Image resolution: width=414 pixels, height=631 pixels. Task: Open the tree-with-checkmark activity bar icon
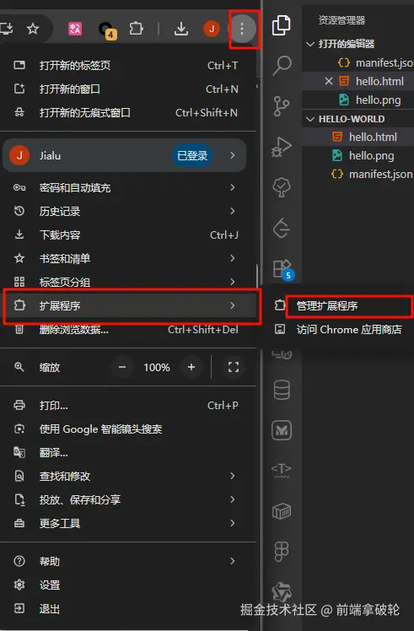tap(282, 187)
